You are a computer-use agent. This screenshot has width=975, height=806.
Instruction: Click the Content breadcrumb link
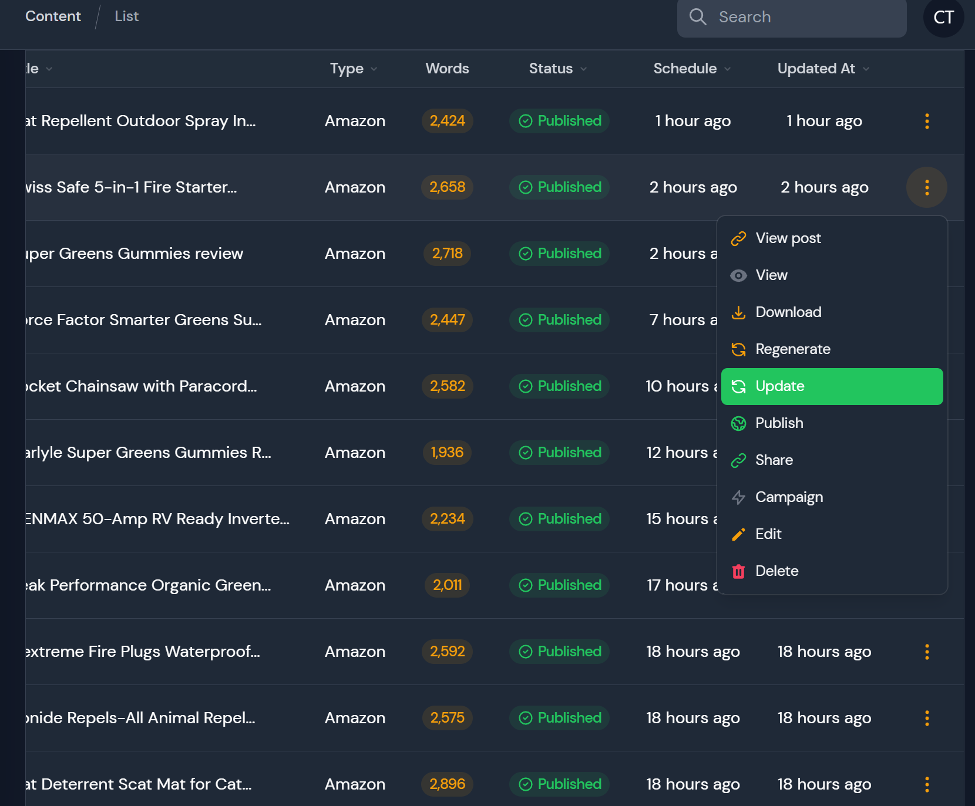53,16
